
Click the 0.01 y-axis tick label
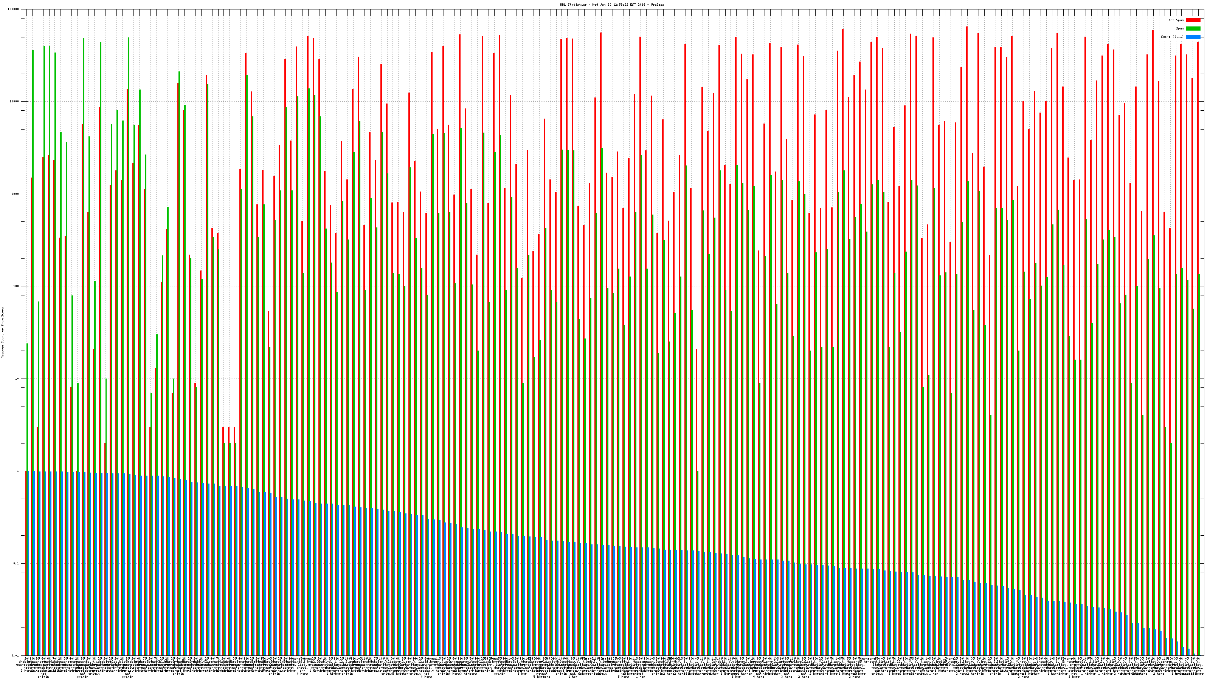click(x=16, y=655)
